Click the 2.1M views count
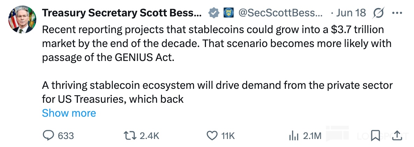The image size is (414, 147). pyautogui.click(x=312, y=136)
